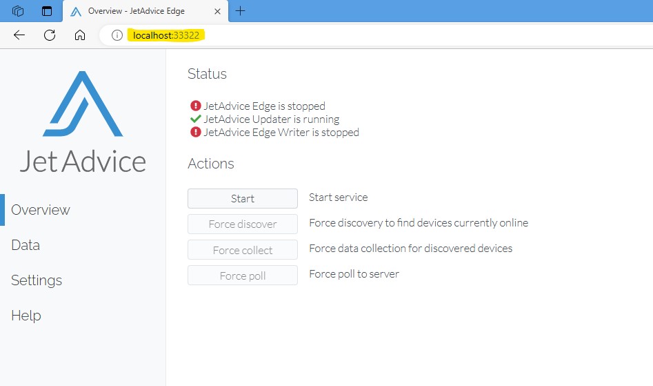Click red error icon beside Edge Writer status

195,132
